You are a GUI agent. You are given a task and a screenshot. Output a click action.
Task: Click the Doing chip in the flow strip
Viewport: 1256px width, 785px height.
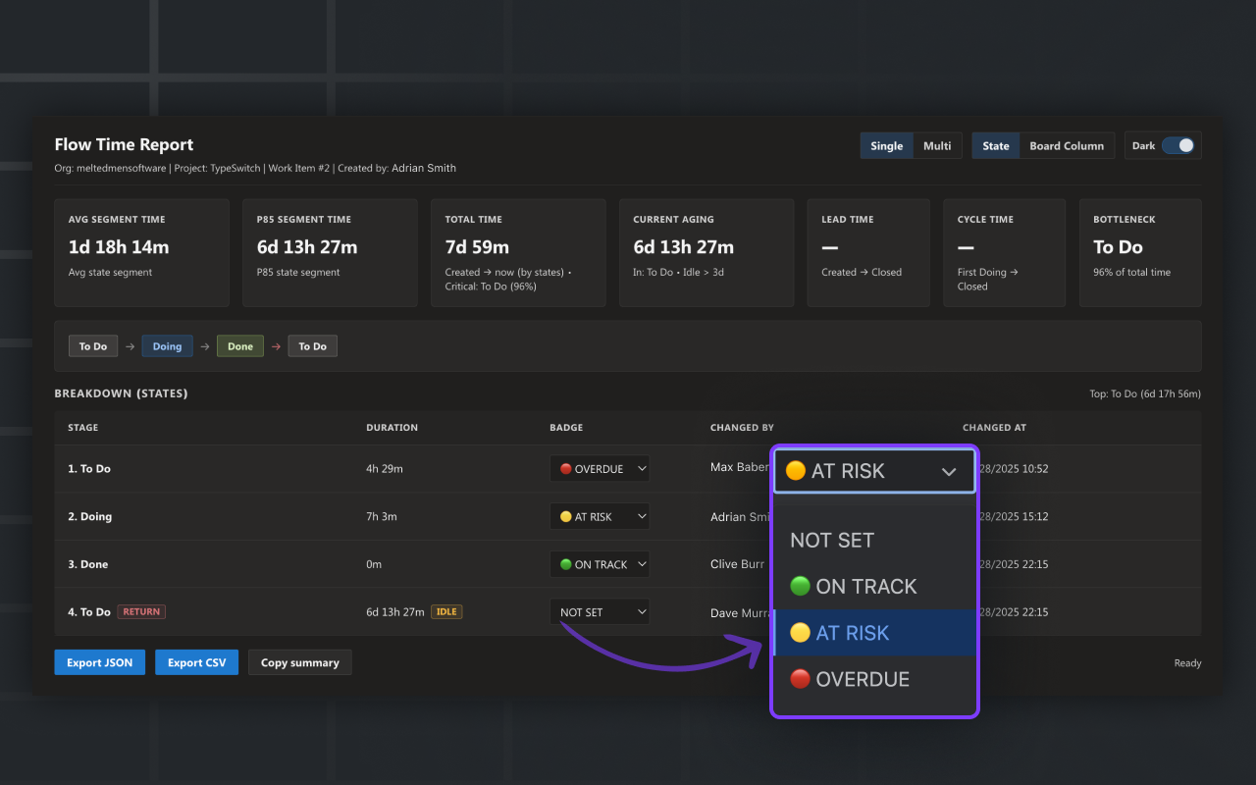[x=167, y=345]
